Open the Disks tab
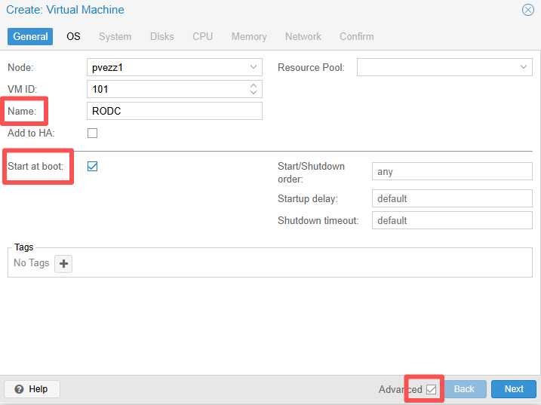 tap(161, 36)
